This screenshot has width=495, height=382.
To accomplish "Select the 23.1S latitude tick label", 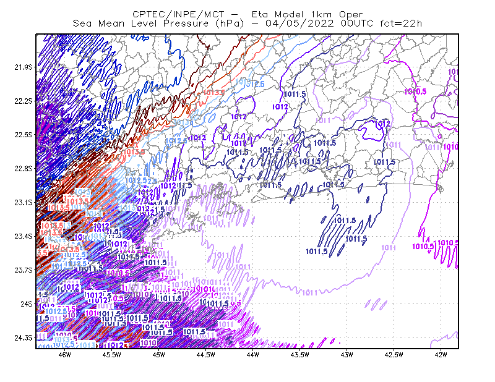I will [x=24, y=202].
